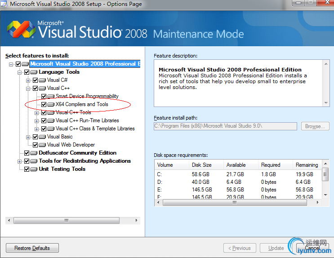Screen dimensions: 334x258
Task: Click feature tree horizontal scrollbar thumb
Action: 67,220
